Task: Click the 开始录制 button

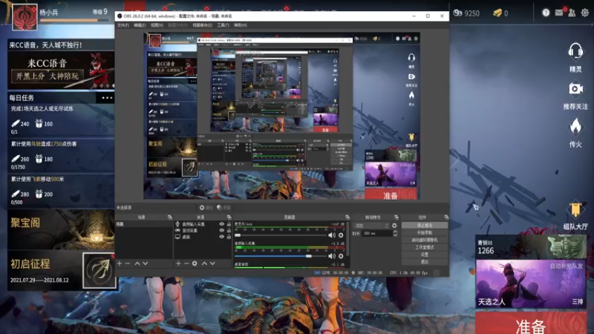Action: pos(424,232)
